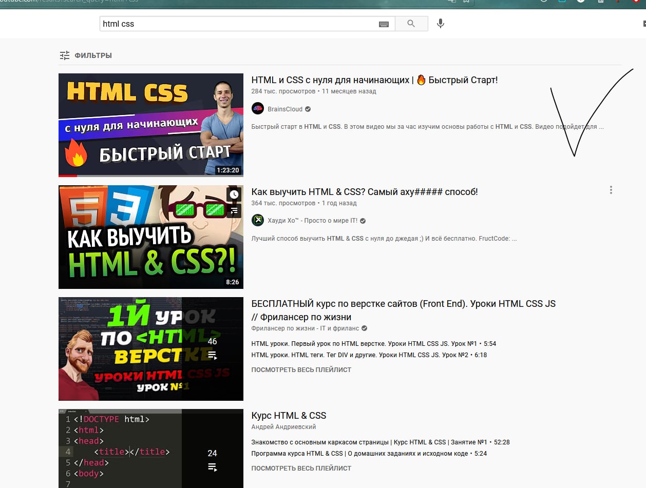646x488 pixels.
Task: Open video title HTML и CSS с нуля для начинающих
Action: pyautogui.click(x=374, y=80)
